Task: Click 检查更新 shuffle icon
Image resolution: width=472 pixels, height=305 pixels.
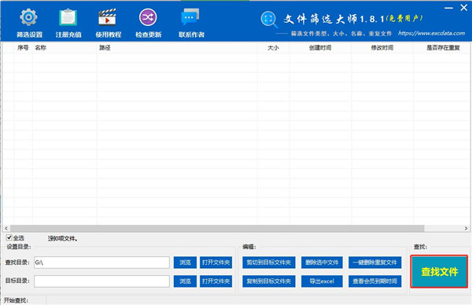Action: tap(148, 17)
